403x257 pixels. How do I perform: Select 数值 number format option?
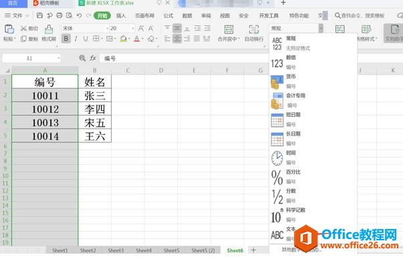click(x=313, y=62)
